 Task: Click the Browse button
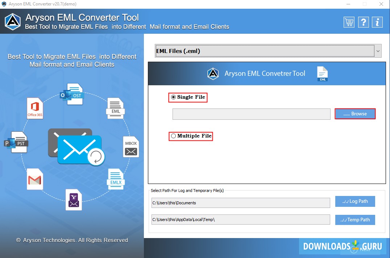(x=355, y=114)
